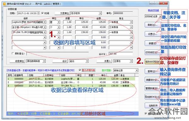189x121 pixels.
Task: Expand the Kingston item name dropdown
Action: 45,27
